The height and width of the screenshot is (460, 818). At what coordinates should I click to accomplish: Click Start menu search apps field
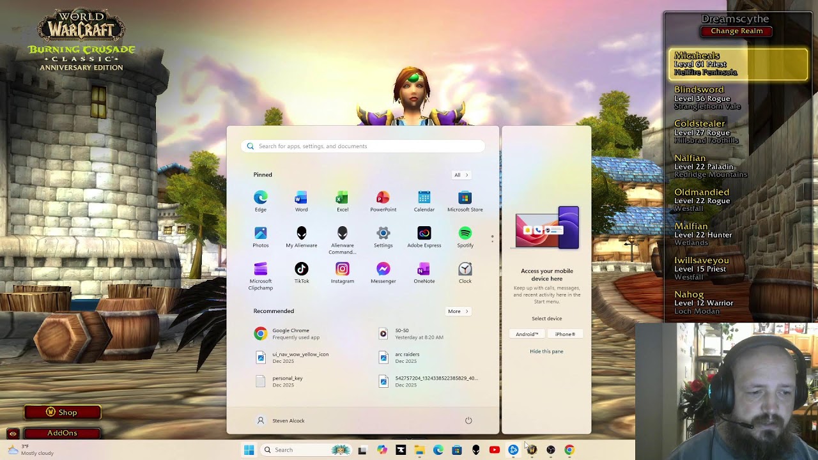(363, 146)
